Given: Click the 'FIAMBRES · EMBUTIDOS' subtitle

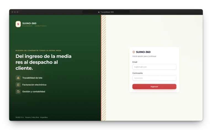Looking at the screenshot, I should (x=34, y=26).
